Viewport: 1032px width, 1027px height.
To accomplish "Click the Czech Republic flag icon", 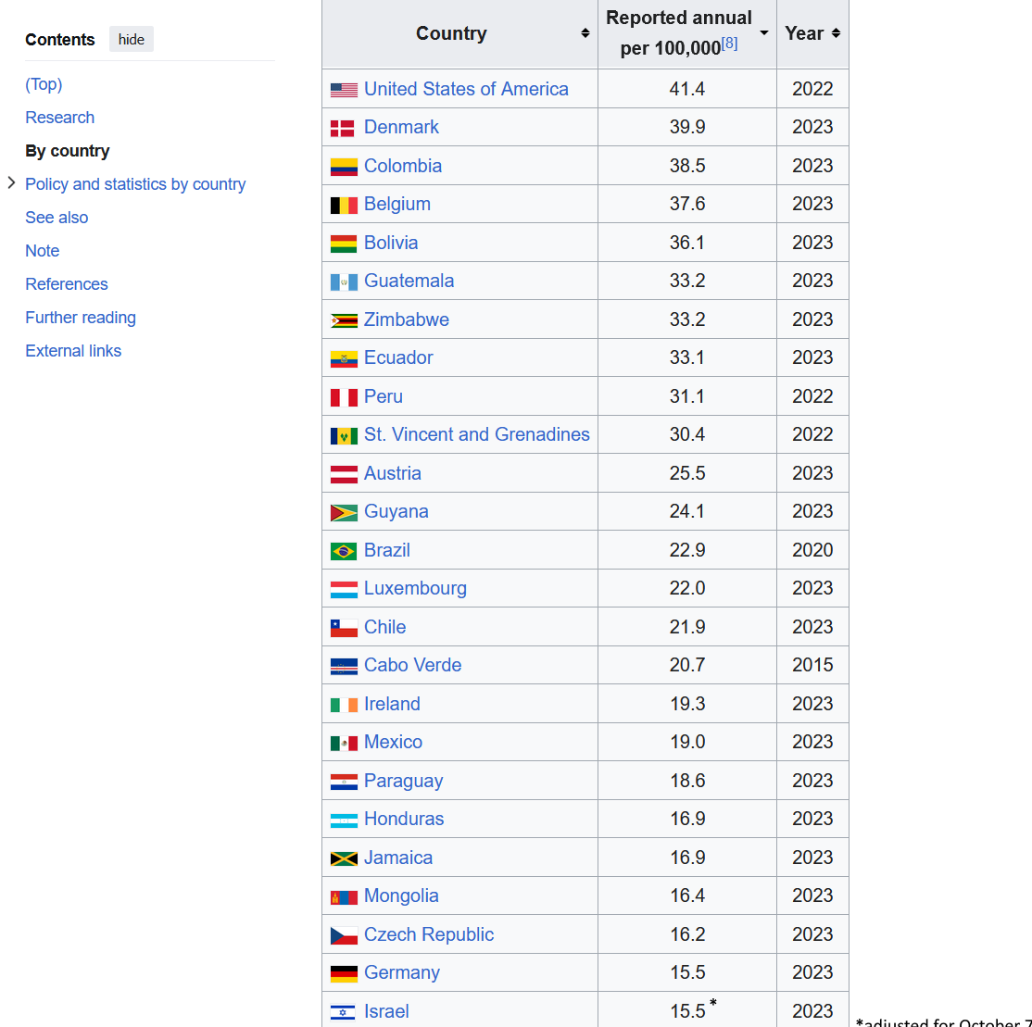I will pos(344,935).
